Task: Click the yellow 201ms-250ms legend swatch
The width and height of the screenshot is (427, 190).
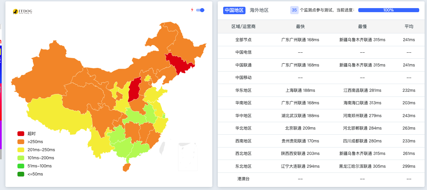Action: [21, 150]
